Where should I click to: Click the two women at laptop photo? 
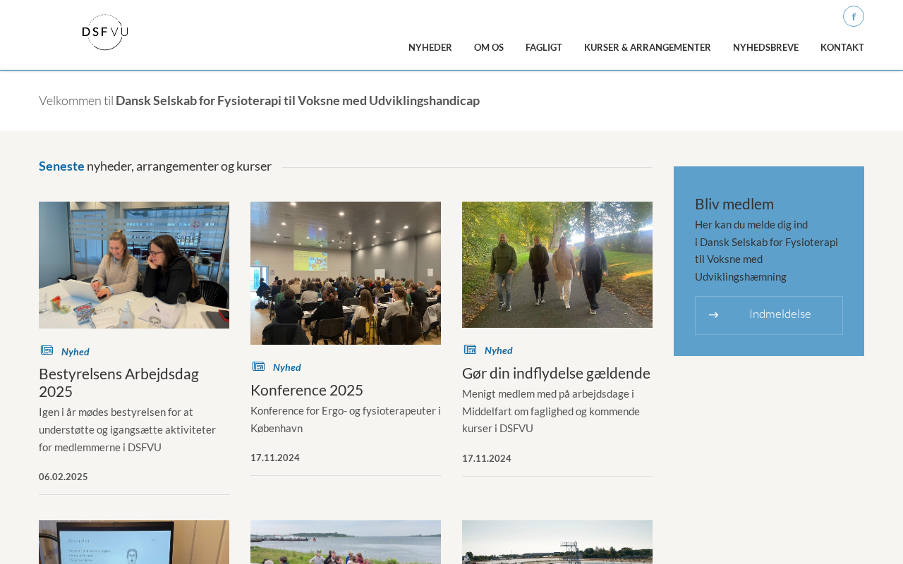(134, 265)
